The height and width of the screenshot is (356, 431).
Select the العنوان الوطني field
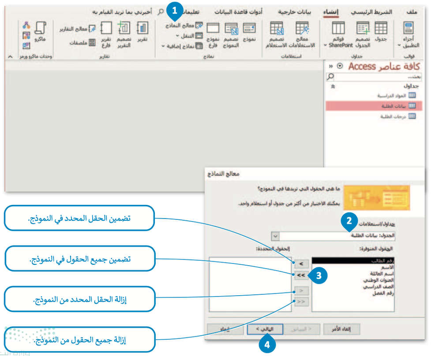(353, 280)
